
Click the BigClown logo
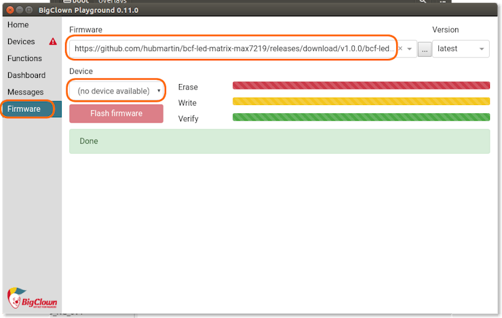tap(32, 298)
